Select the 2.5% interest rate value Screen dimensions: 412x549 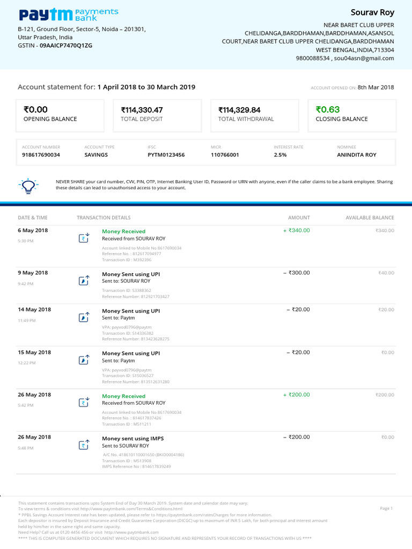[x=280, y=155]
